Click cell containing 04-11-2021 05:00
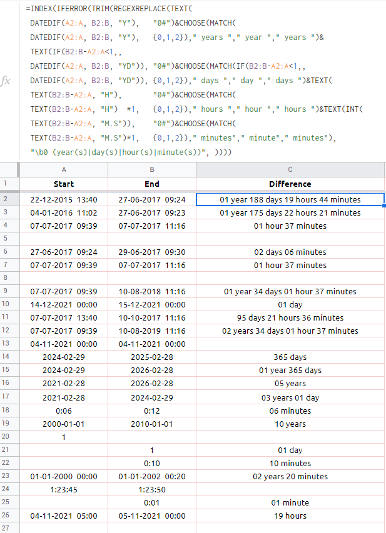 pos(64,516)
